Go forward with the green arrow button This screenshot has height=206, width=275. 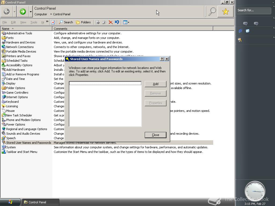coord(23,12)
